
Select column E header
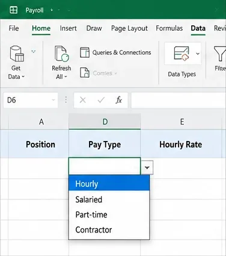[182, 121]
